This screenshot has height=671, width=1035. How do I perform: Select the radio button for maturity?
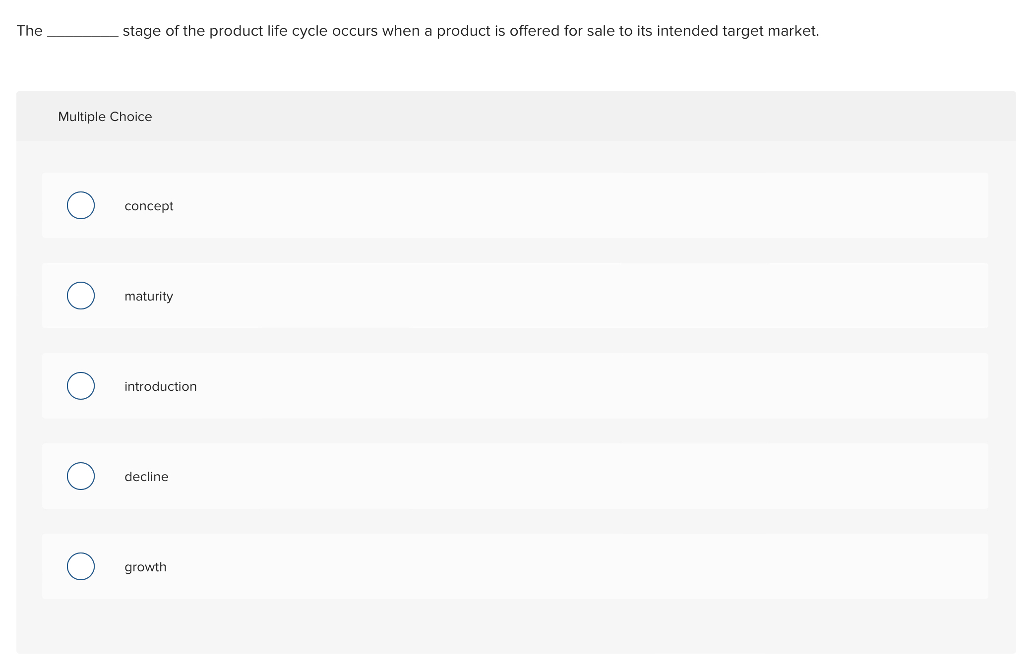coord(80,296)
